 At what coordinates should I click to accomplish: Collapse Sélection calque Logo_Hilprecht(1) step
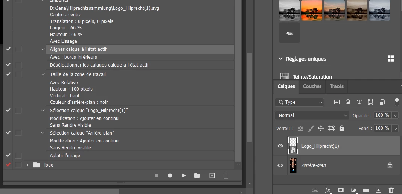click(x=43, y=110)
